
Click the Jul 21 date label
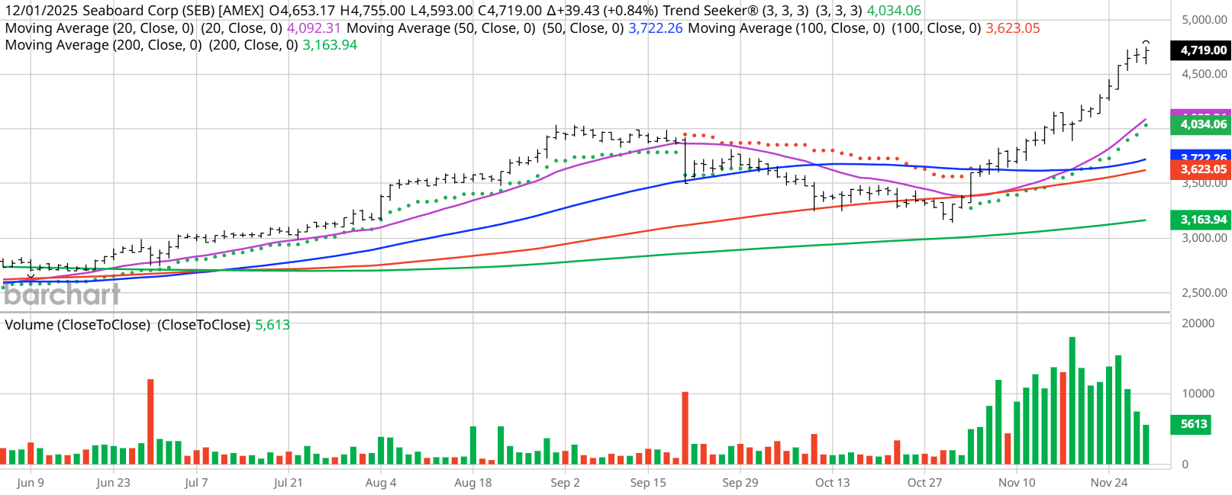[x=288, y=483]
